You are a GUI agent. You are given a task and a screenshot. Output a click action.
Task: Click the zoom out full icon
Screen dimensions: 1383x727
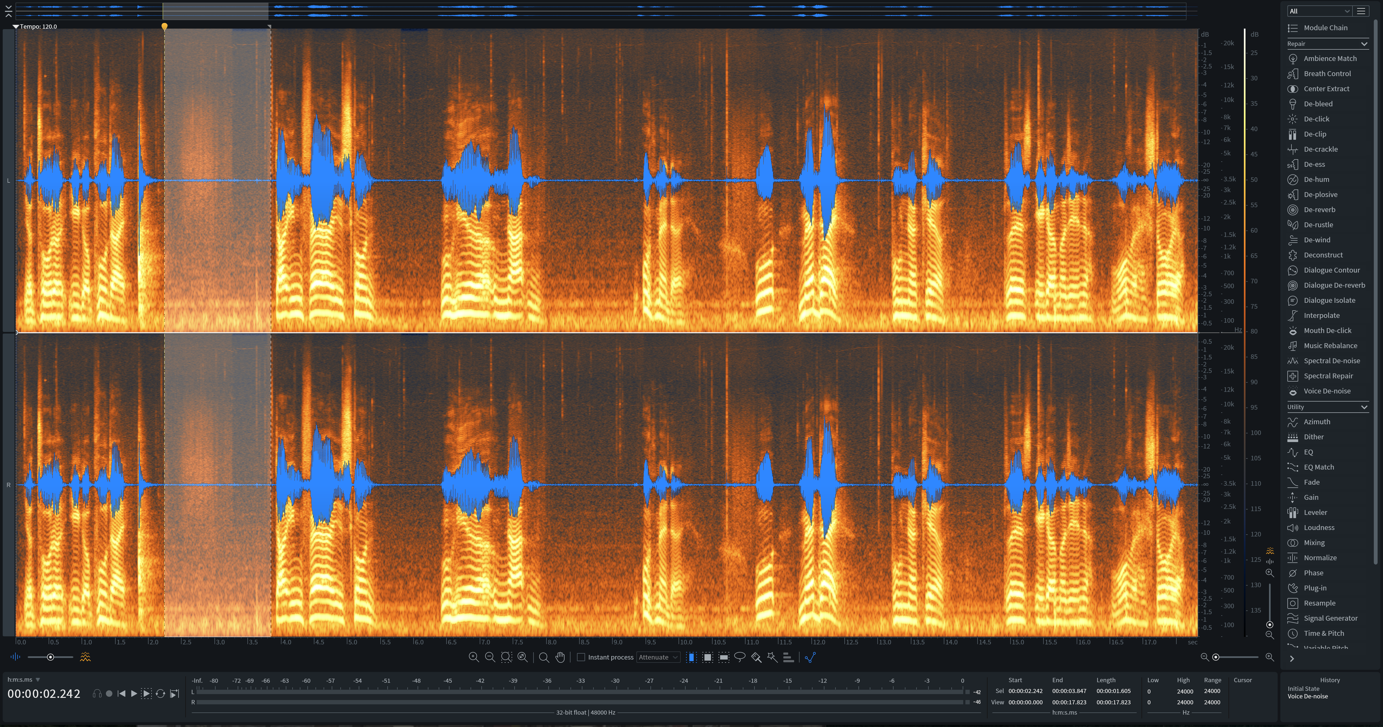(522, 657)
